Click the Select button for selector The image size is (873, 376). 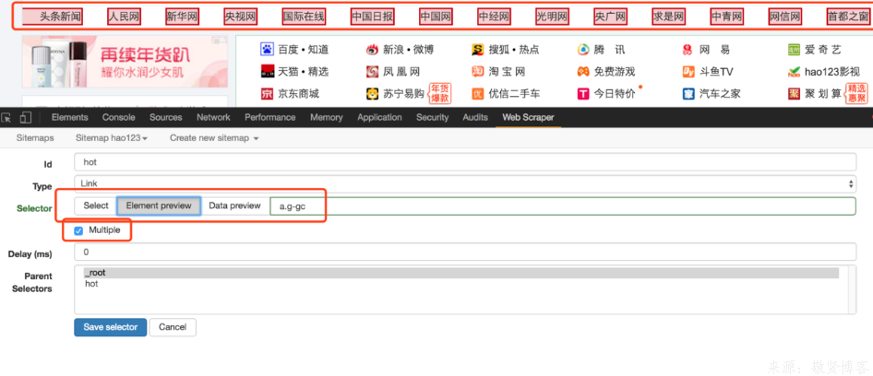[96, 206]
